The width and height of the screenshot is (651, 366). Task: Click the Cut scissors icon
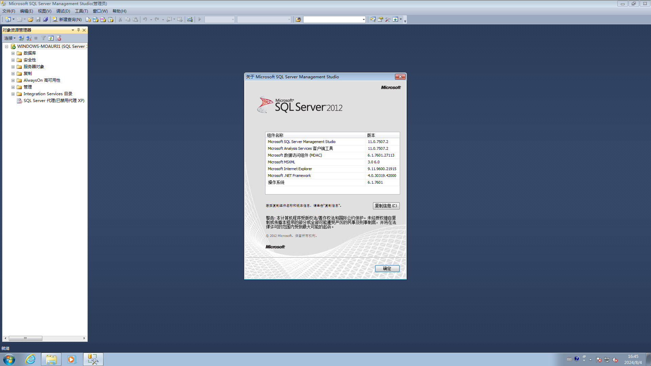[x=120, y=20]
